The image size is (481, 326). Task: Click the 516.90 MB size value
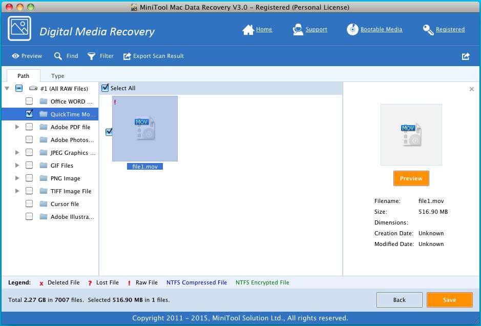(x=433, y=212)
